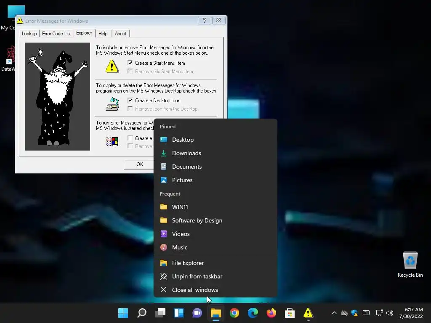The height and width of the screenshot is (323, 431).
Task: Launch Microsoft Edge from the taskbar
Action: pos(253,313)
